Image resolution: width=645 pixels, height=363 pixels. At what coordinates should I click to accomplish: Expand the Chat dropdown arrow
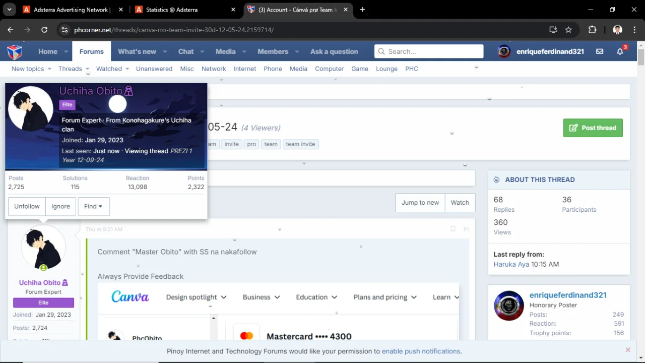202,51
